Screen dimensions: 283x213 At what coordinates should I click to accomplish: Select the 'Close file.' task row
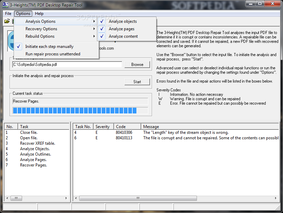click(x=37, y=132)
